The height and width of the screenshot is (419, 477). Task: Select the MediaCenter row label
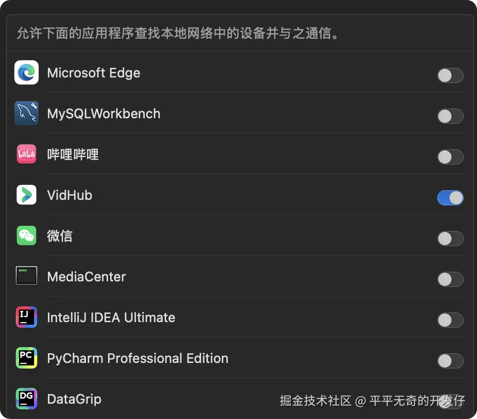[86, 277]
